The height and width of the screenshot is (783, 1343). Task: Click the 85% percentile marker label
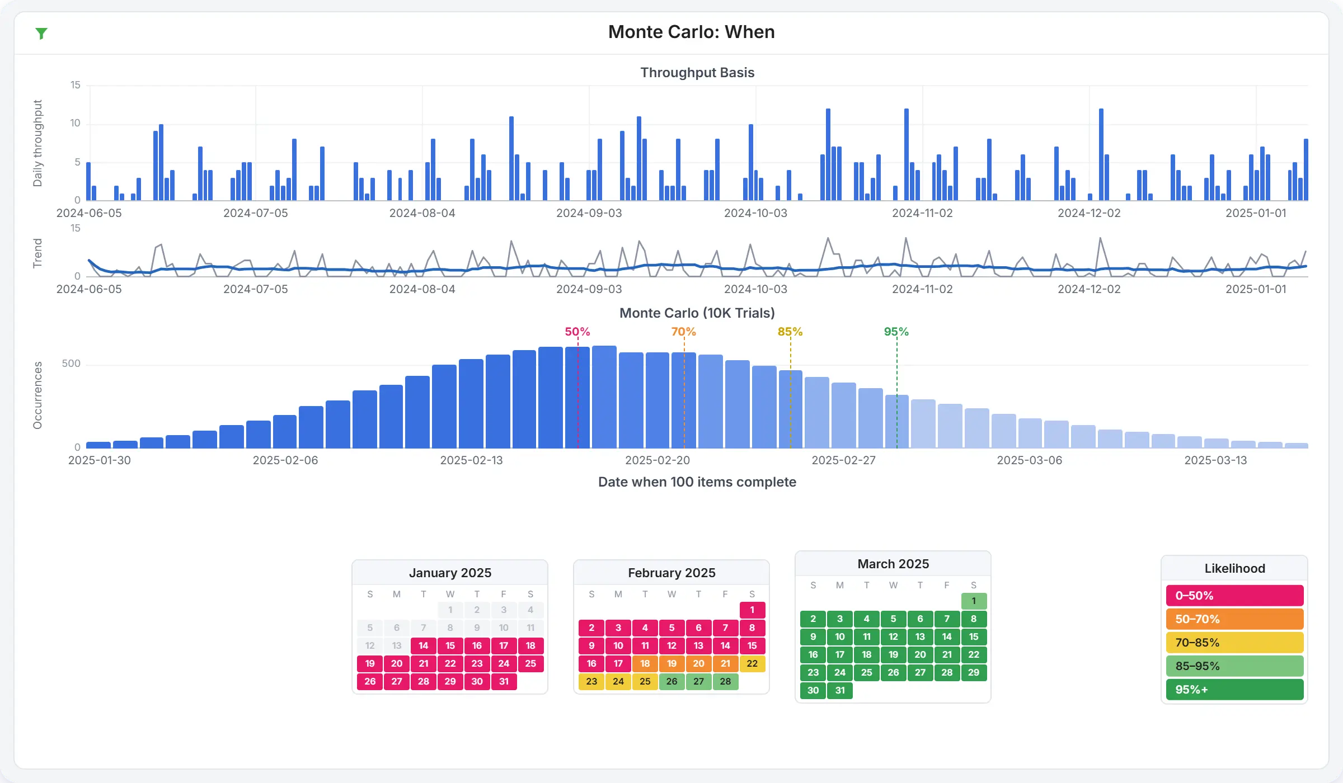click(790, 332)
